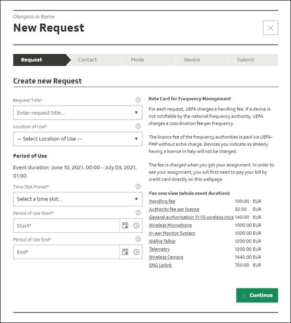Screen dimensions: 291x323
Task: Open the Select Location of Use dropdown
Action: click(136, 139)
